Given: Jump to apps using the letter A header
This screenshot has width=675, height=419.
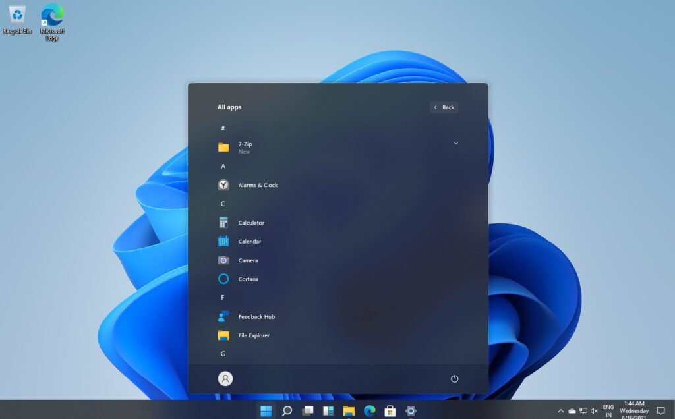Looking at the screenshot, I should point(223,166).
